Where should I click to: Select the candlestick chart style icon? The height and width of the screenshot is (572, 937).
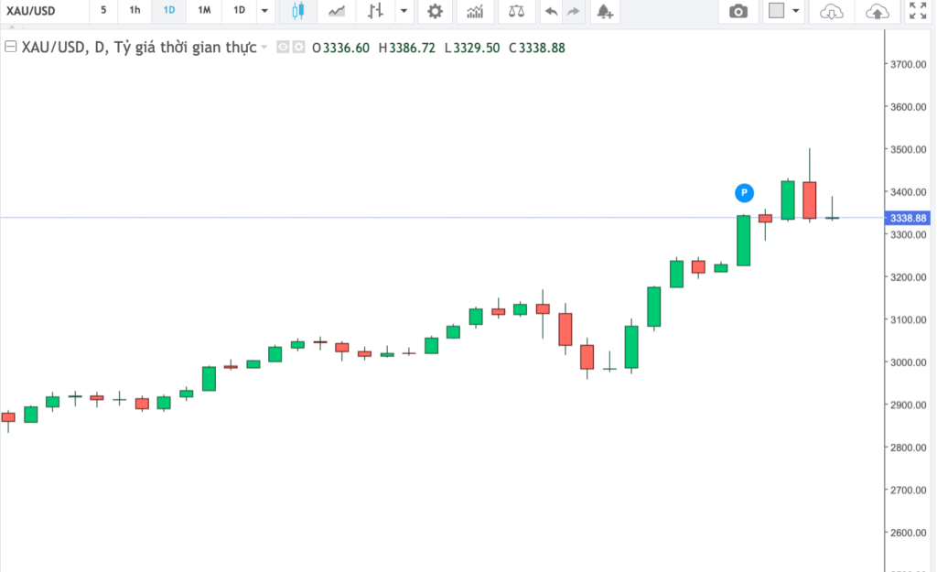pos(297,12)
